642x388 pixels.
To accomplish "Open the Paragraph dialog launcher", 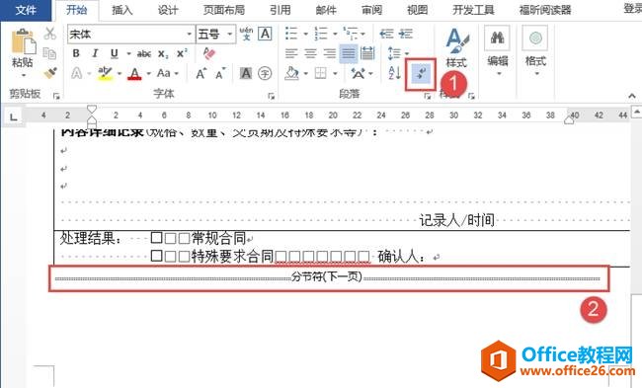I will click(x=427, y=96).
